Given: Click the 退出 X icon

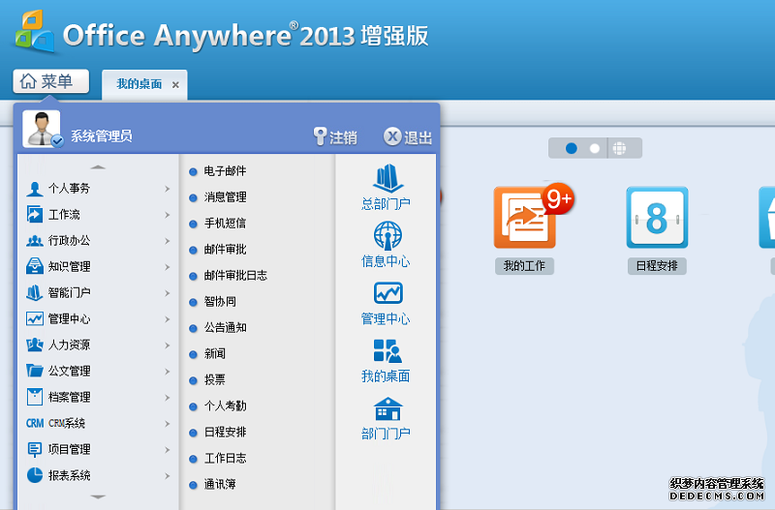Looking at the screenshot, I should (392, 136).
